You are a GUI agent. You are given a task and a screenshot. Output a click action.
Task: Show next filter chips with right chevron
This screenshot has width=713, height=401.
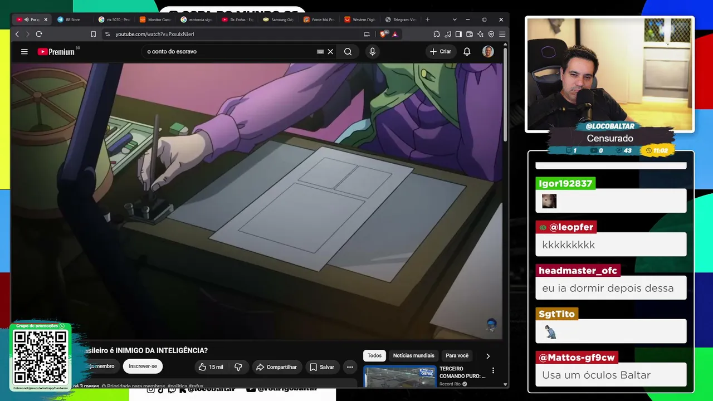point(488,356)
